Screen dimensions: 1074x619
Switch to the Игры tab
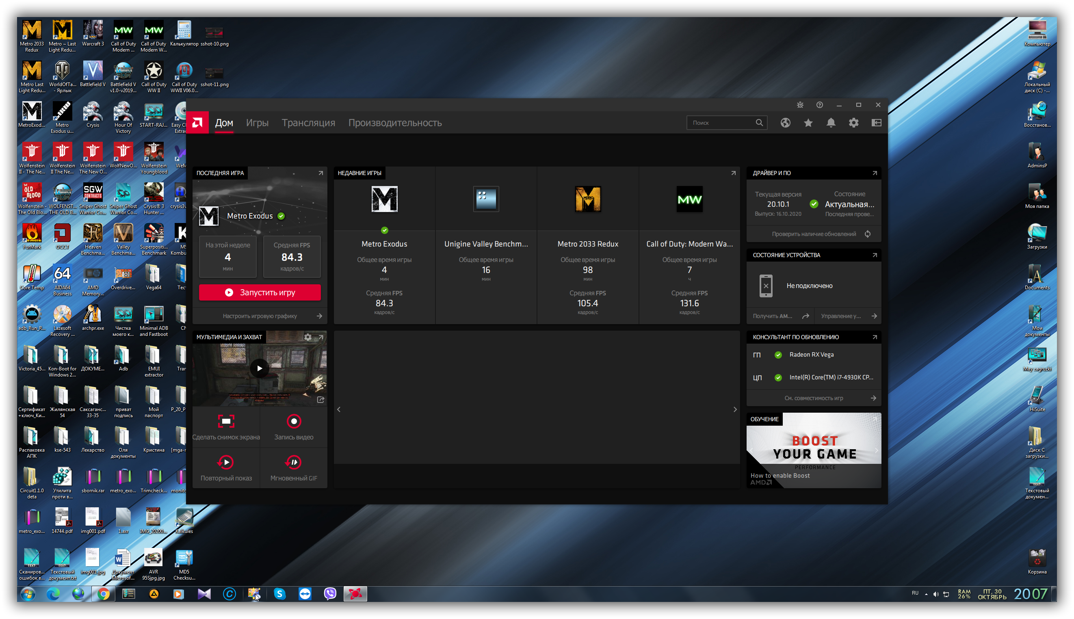tap(257, 123)
